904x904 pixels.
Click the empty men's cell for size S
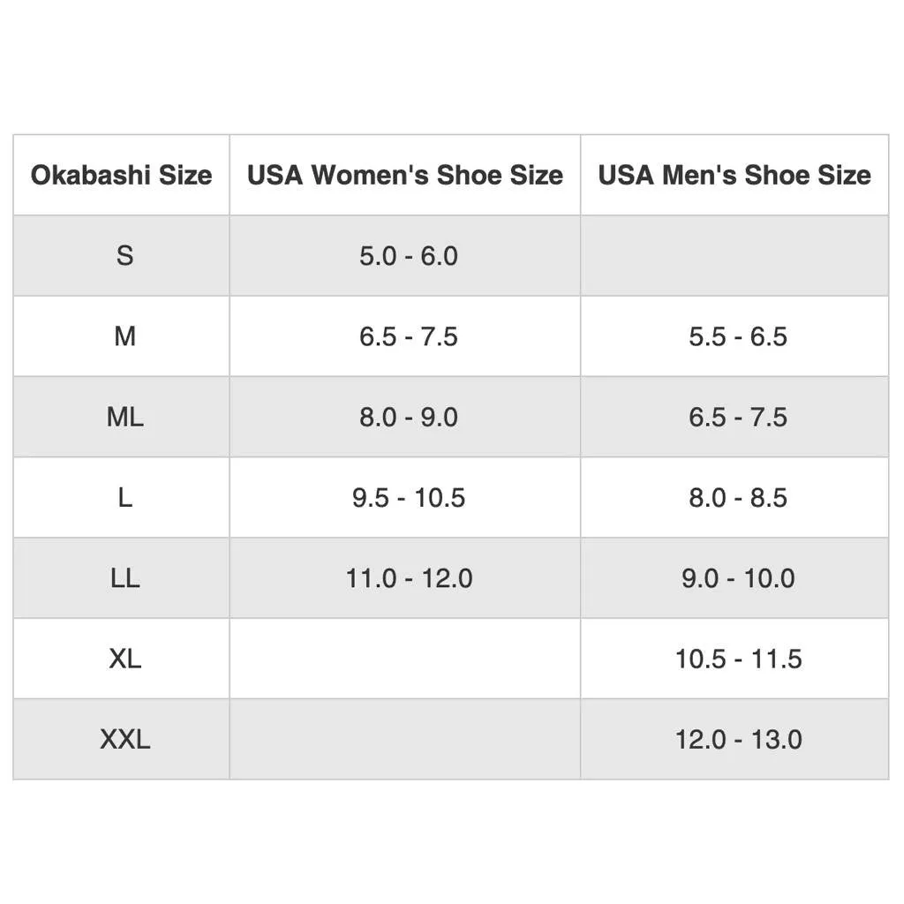pos(734,255)
